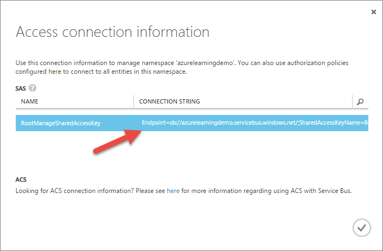
Task: Click the search magnifier icon in table header
Action: [x=360, y=101]
